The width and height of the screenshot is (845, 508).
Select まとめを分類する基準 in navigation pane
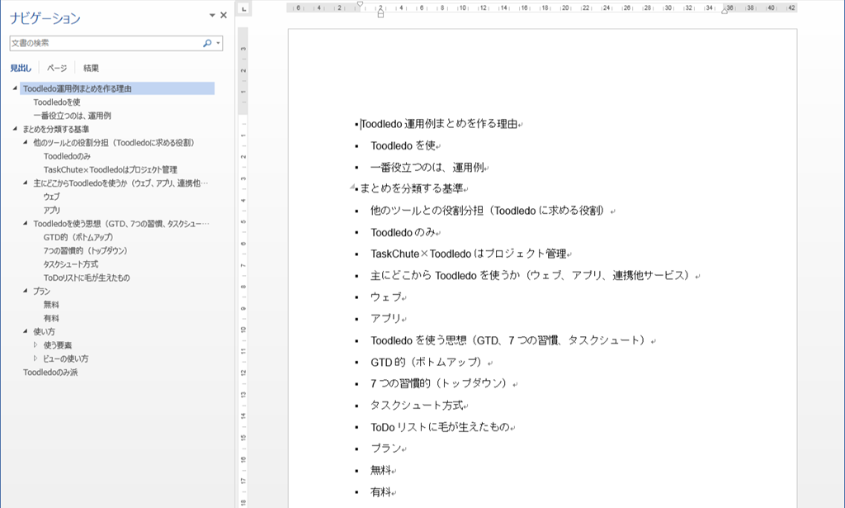click(x=55, y=129)
